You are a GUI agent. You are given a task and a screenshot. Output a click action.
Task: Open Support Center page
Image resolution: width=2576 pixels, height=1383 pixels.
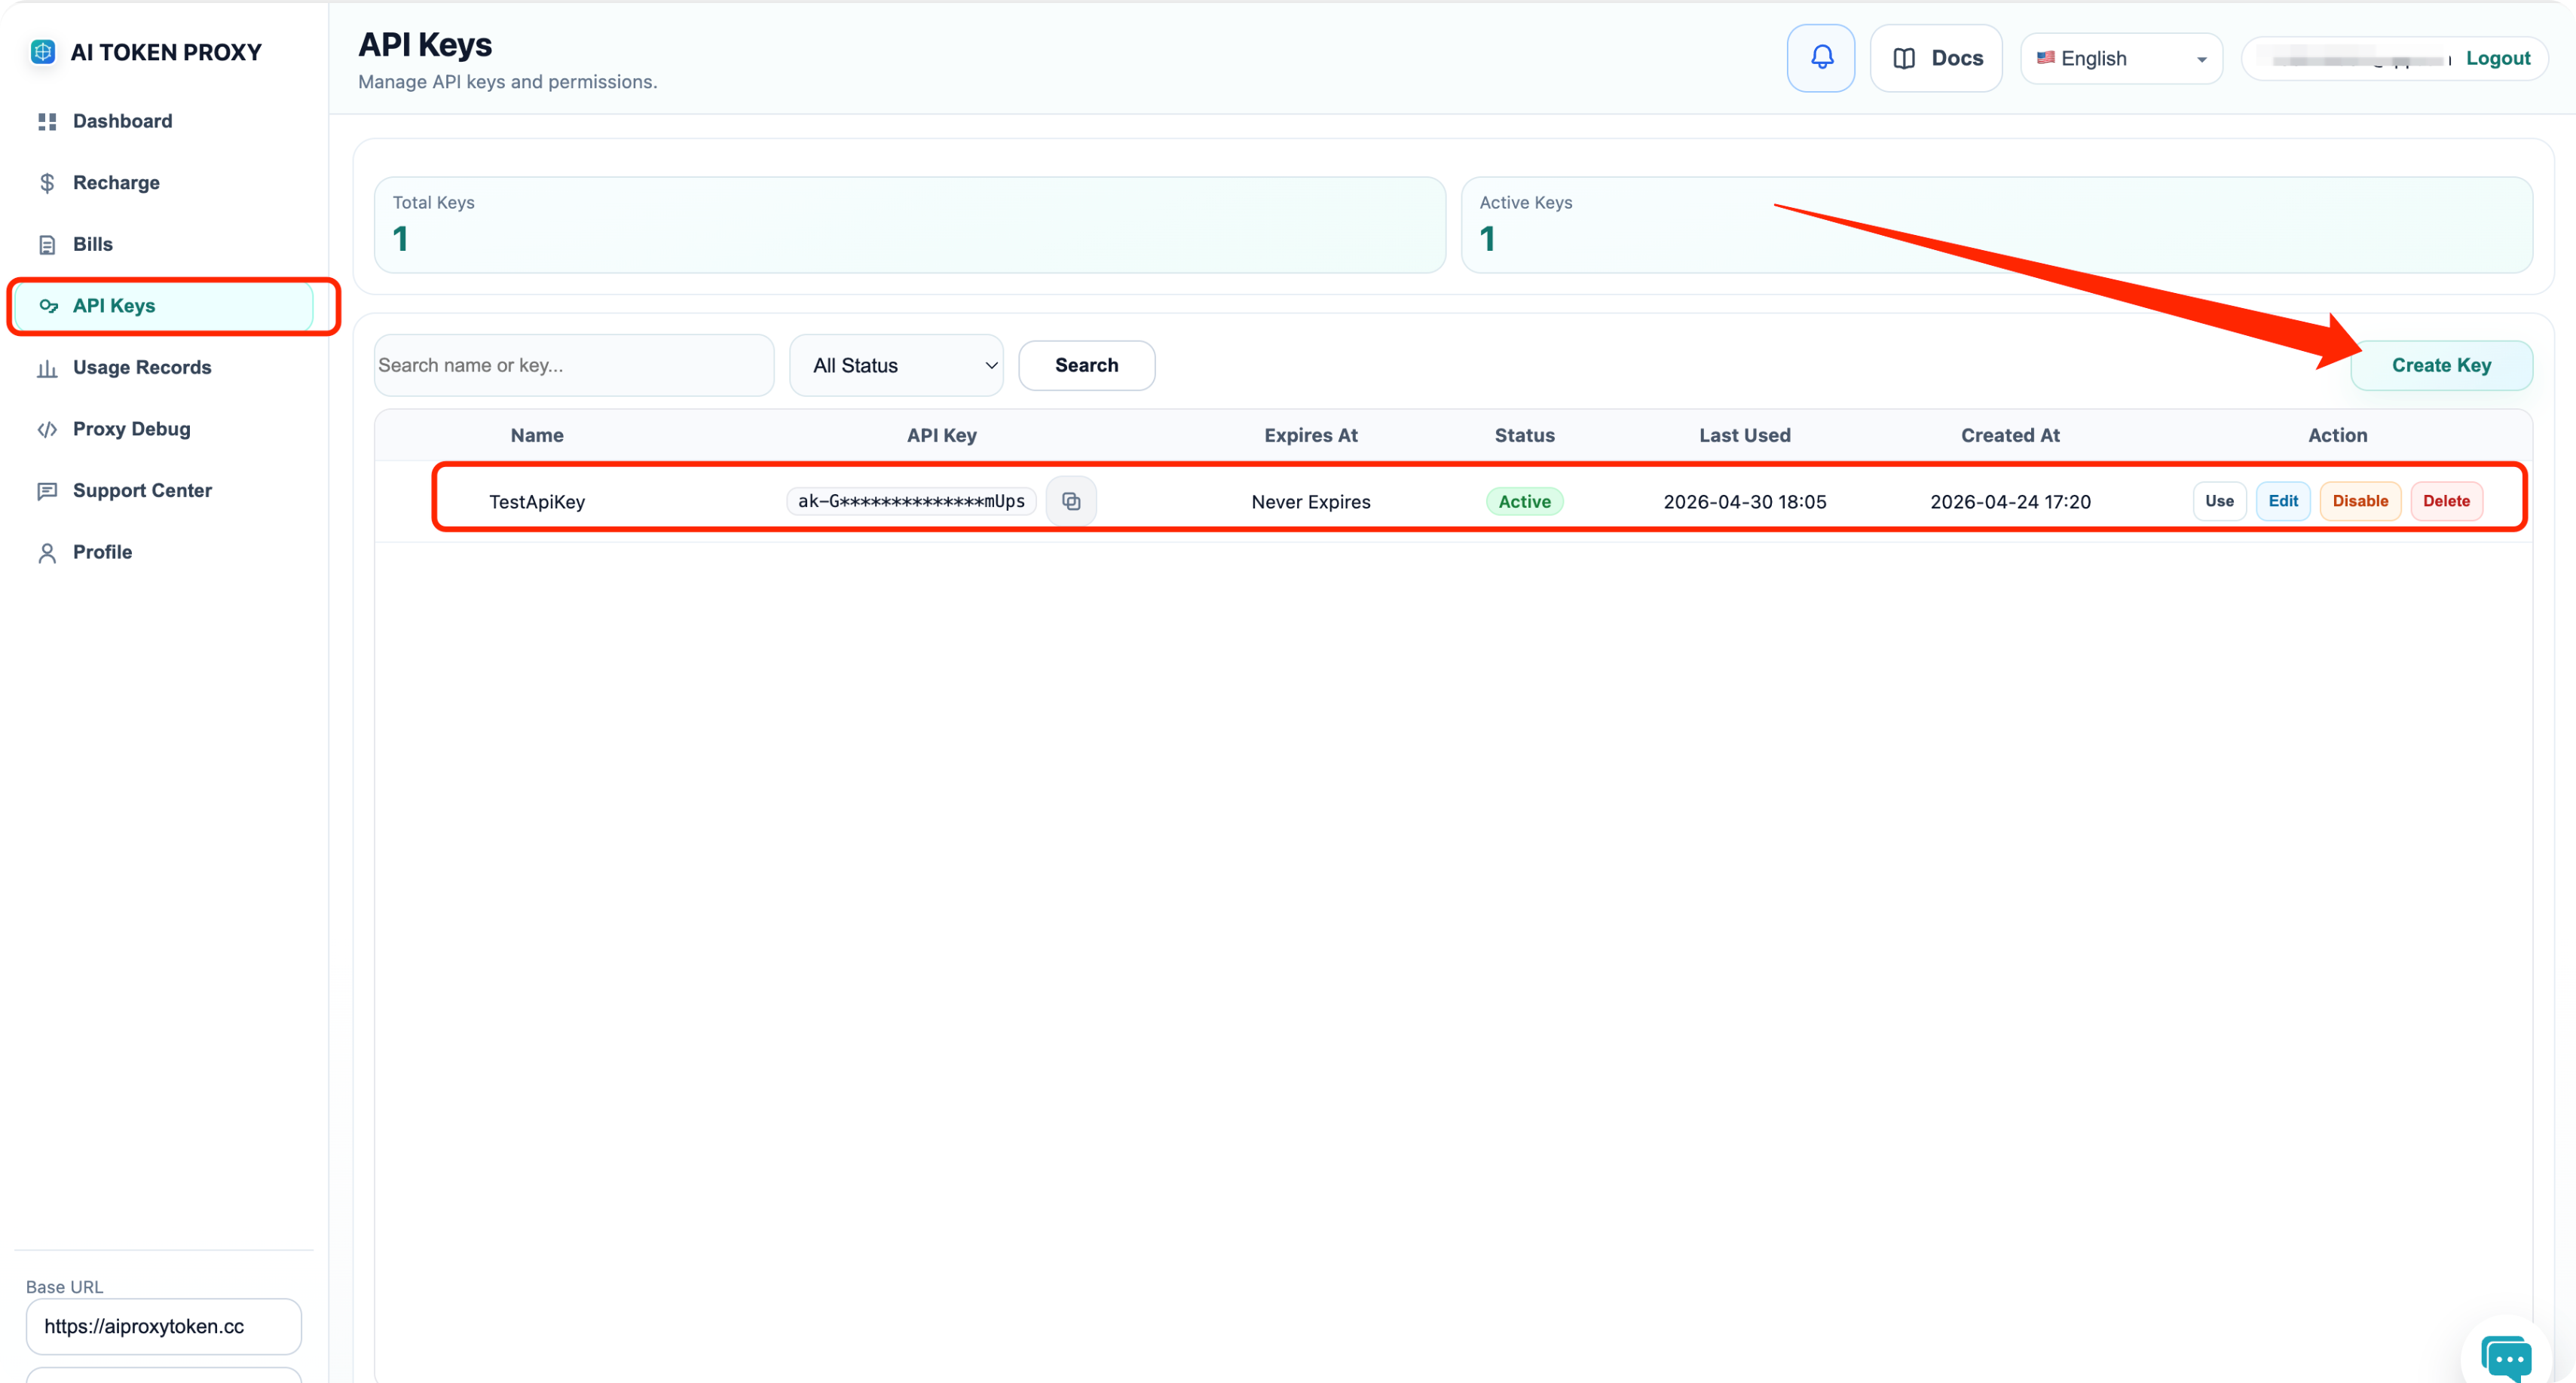tap(164, 490)
